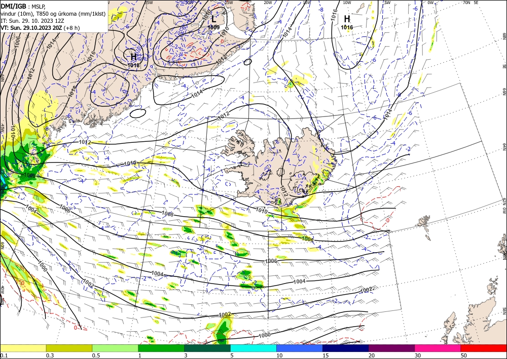Click the '0.3' legend scale value

point(50,355)
